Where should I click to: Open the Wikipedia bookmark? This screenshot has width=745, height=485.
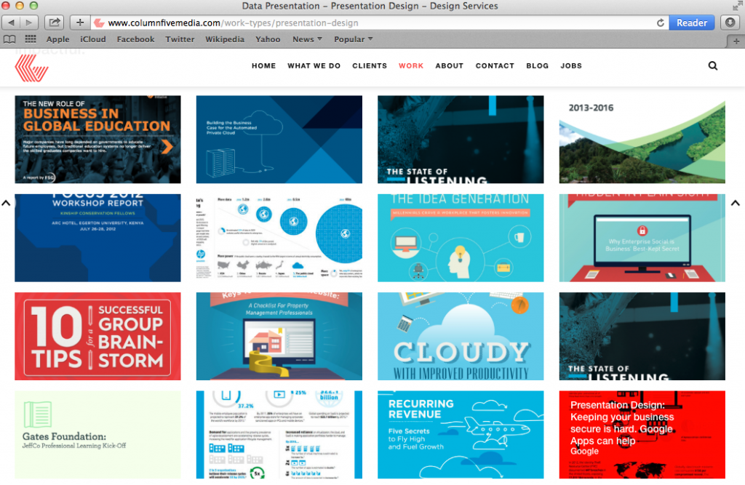[224, 39]
